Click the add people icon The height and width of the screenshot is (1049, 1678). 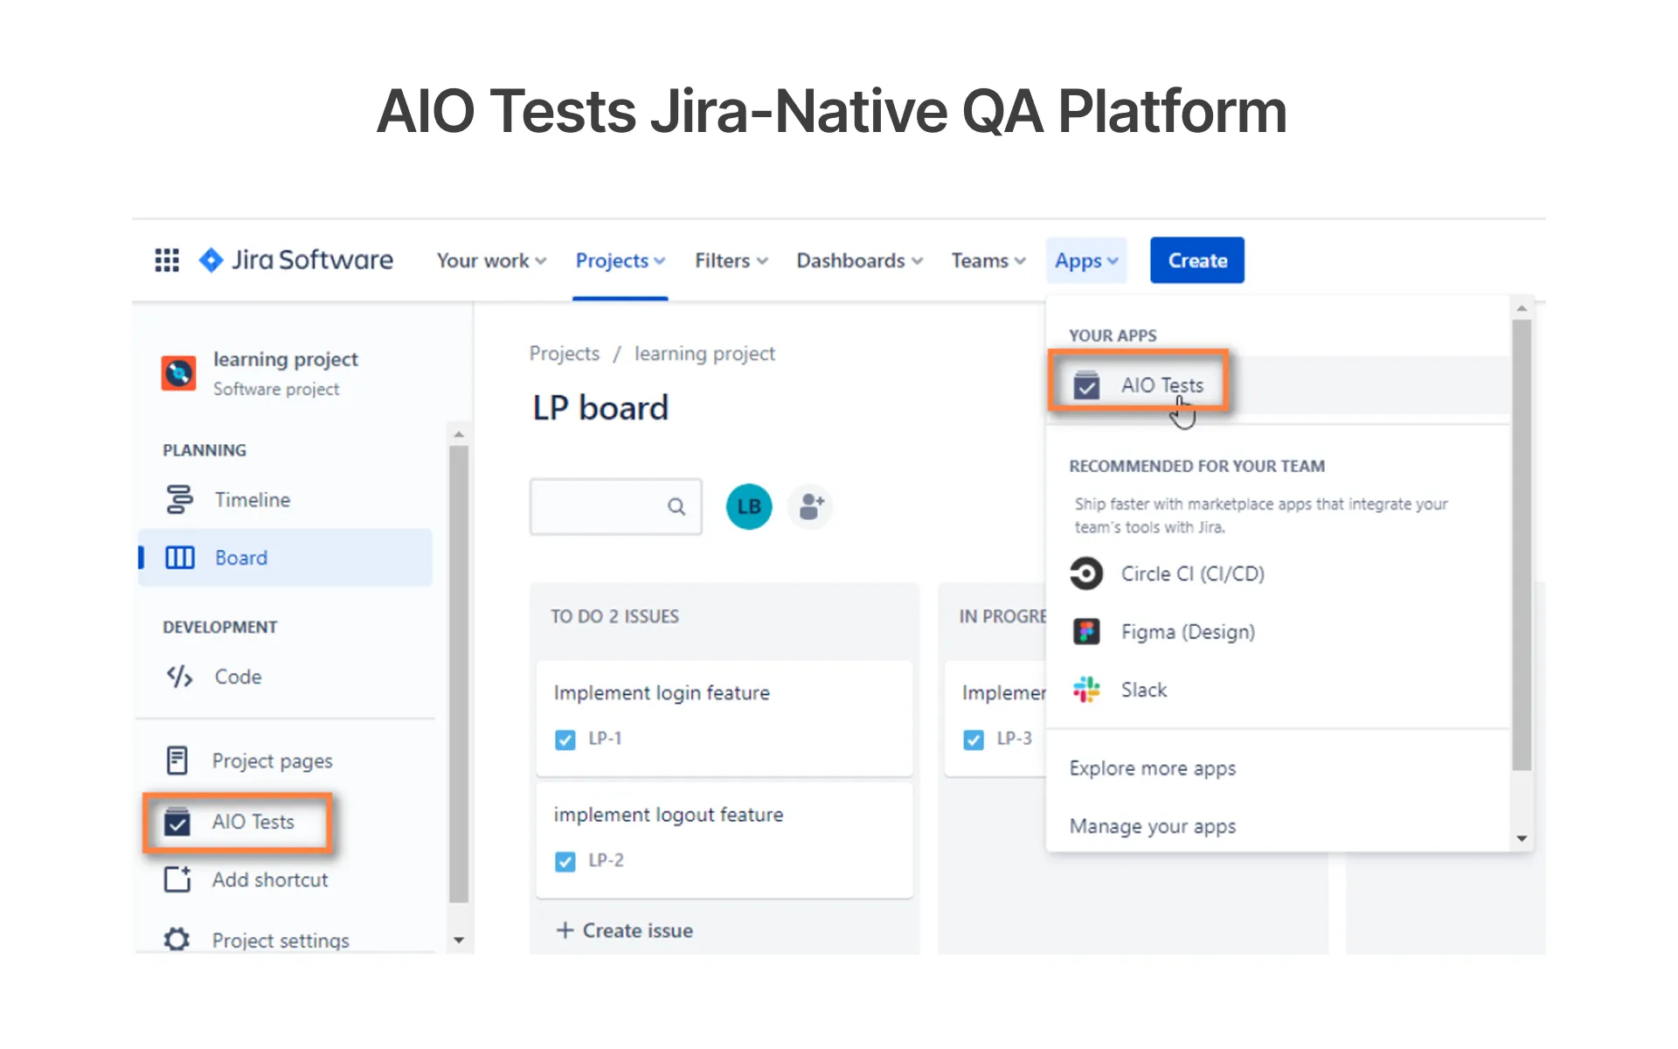[x=810, y=506]
